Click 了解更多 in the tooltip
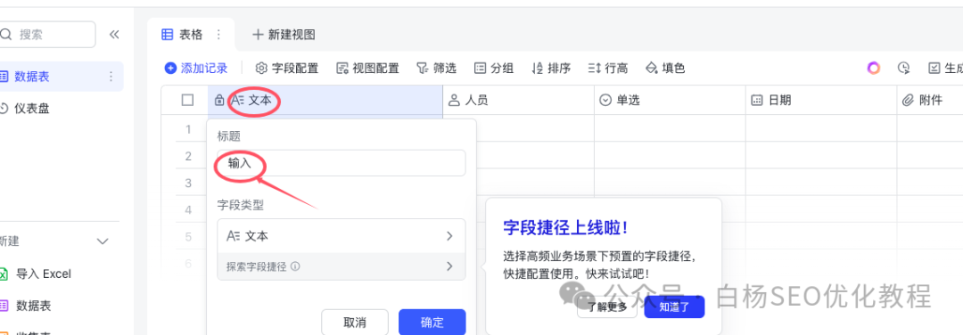Viewport: 963px width, 335px height. click(607, 306)
